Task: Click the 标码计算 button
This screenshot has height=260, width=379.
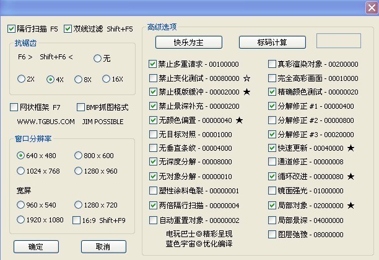Action: click(272, 43)
